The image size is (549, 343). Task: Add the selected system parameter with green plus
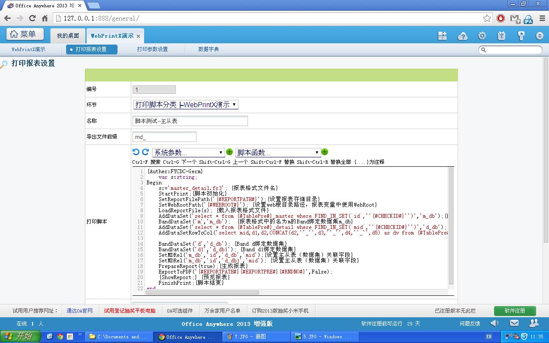pos(229,152)
